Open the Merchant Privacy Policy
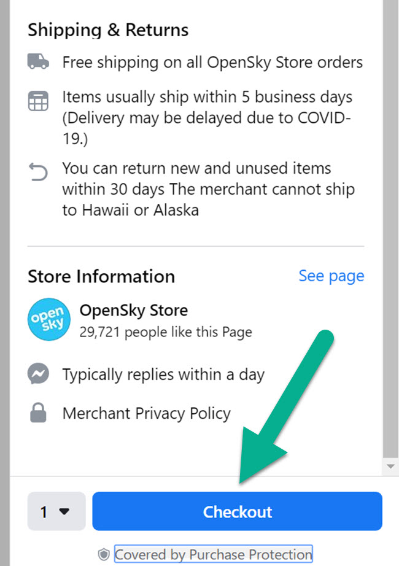 (146, 413)
